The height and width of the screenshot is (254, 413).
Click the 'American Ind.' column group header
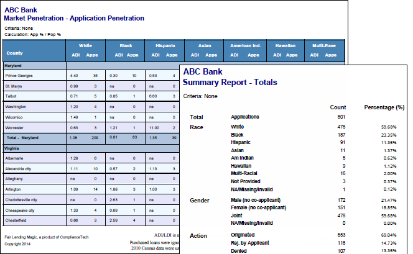tap(246, 46)
